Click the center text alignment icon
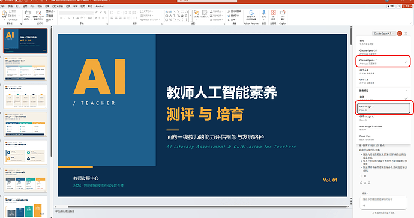The image size is (414, 218). (x=116, y=18)
